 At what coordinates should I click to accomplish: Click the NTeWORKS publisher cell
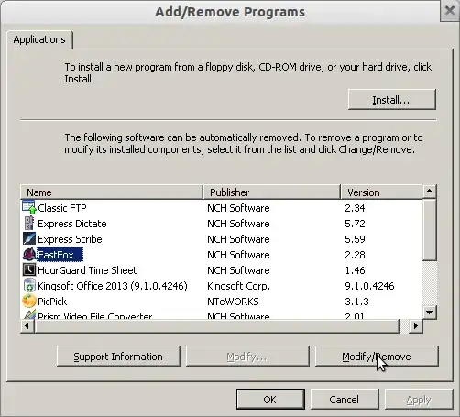[233, 302]
